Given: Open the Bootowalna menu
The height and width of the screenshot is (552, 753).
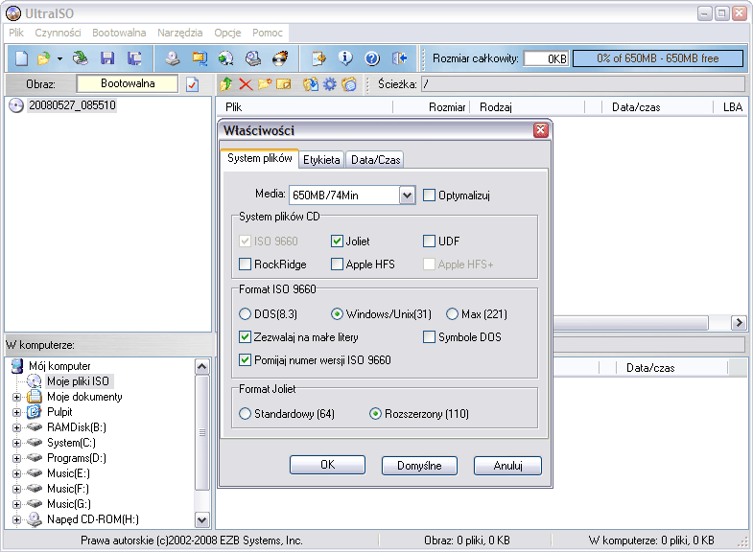Looking at the screenshot, I should 119,33.
